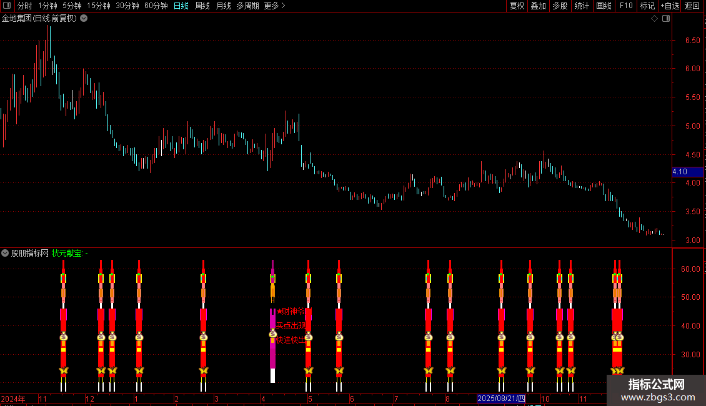Click the 6.50 price axis label
The image size is (706, 406).
pos(692,40)
